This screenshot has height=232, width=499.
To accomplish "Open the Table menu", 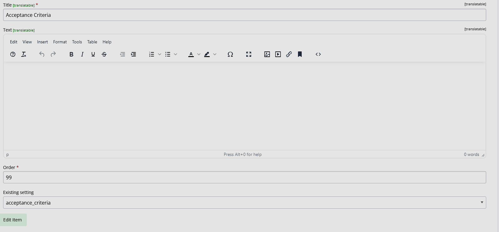I will tap(92, 42).
